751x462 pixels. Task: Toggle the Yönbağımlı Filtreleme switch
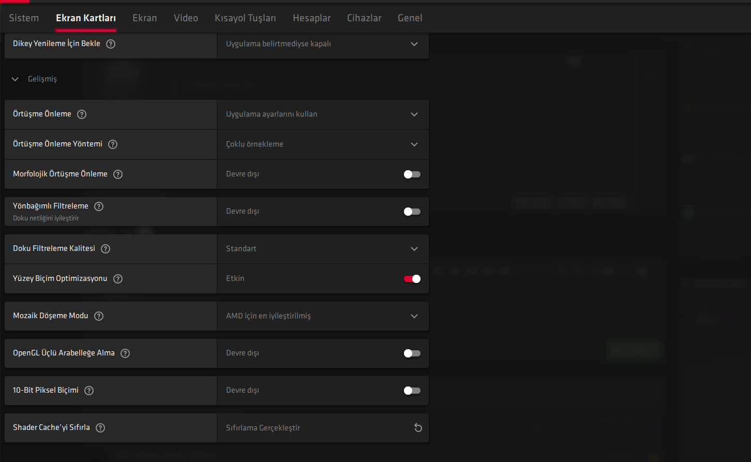[412, 212]
